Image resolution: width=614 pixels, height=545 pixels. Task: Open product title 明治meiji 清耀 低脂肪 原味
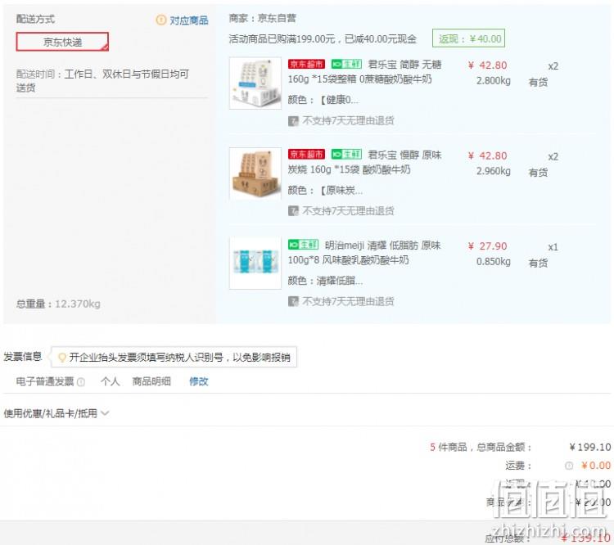(x=365, y=253)
